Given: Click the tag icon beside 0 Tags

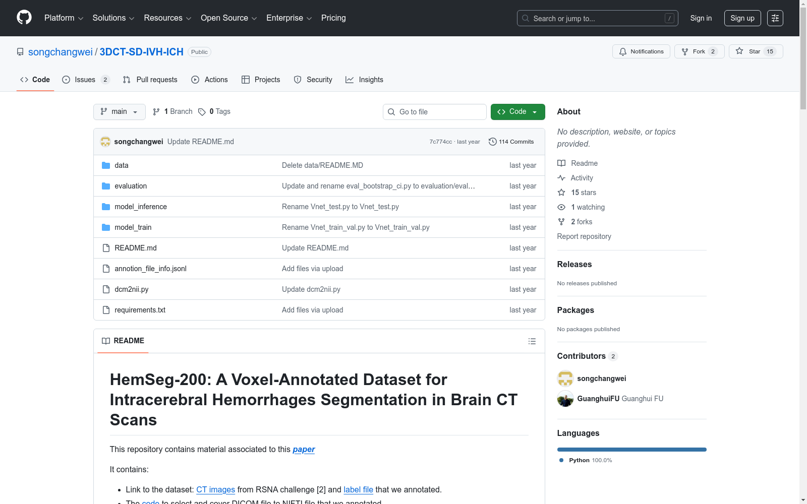Looking at the screenshot, I should [202, 112].
